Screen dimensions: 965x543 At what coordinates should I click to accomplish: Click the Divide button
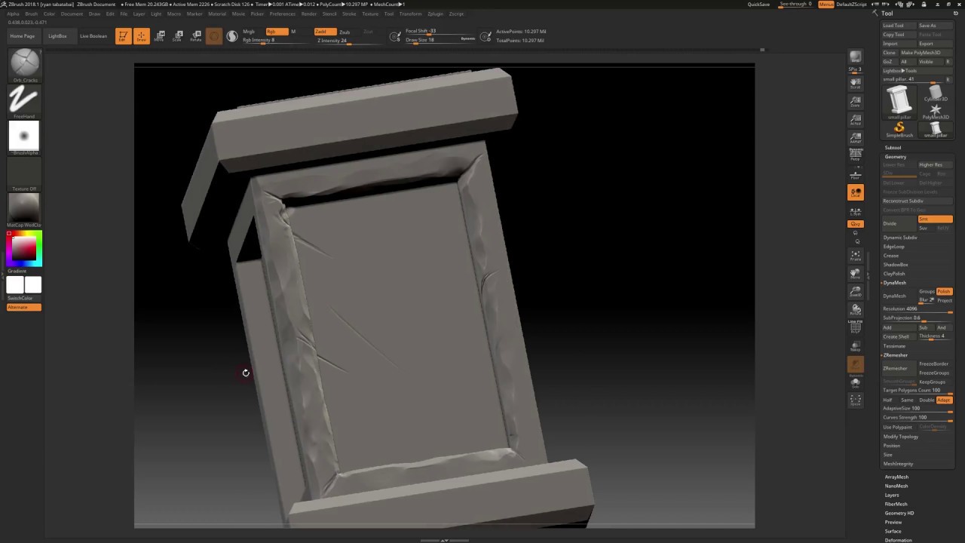[x=899, y=223]
